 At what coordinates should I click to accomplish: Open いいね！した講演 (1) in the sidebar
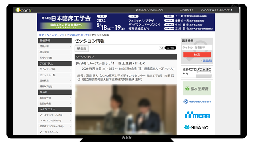click(x=55, y=121)
